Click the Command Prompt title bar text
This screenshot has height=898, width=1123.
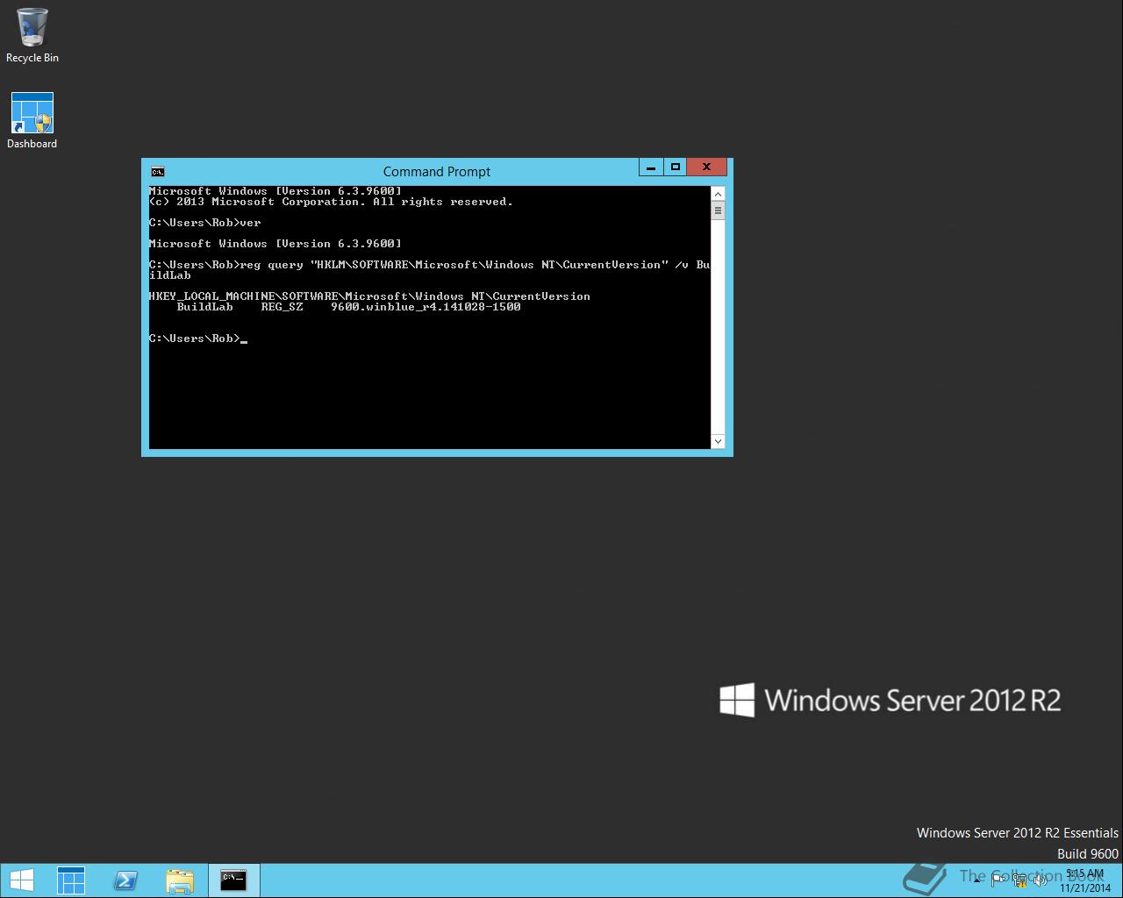point(436,172)
